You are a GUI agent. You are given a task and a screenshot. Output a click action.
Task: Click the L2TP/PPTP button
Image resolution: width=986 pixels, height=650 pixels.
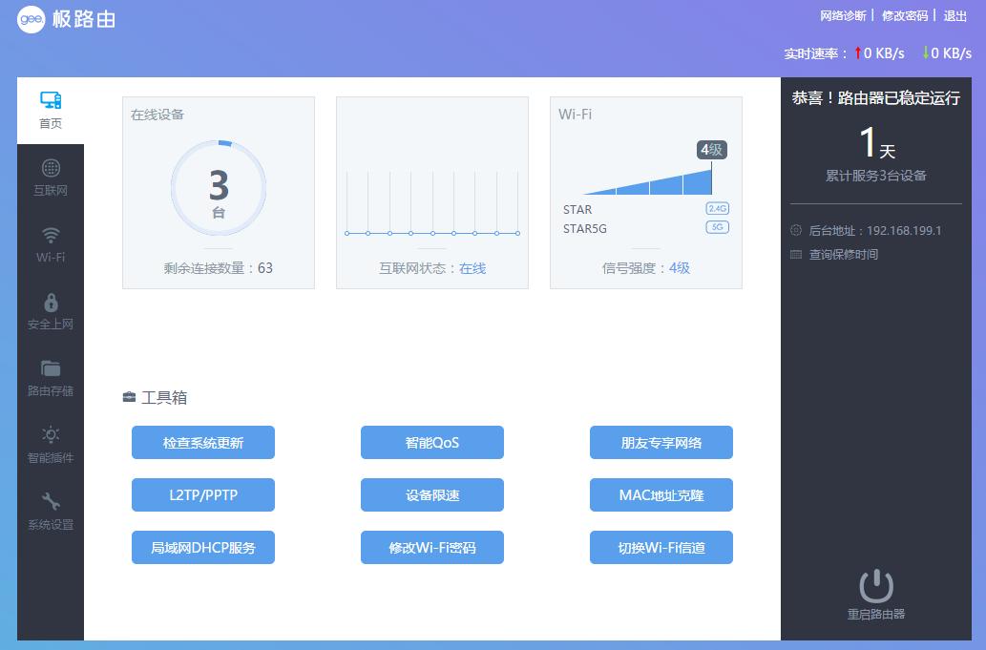coord(203,495)
